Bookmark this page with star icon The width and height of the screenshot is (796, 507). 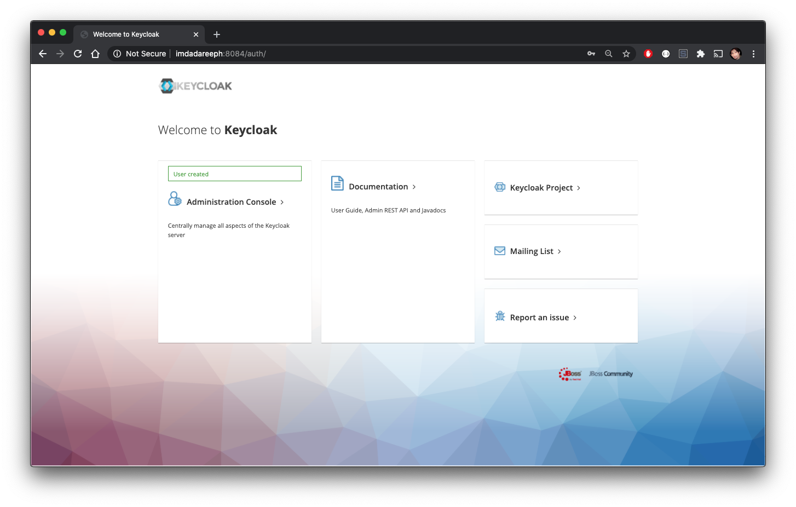click(626, 54)
